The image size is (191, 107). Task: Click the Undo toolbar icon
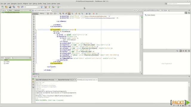click(19, 7)
